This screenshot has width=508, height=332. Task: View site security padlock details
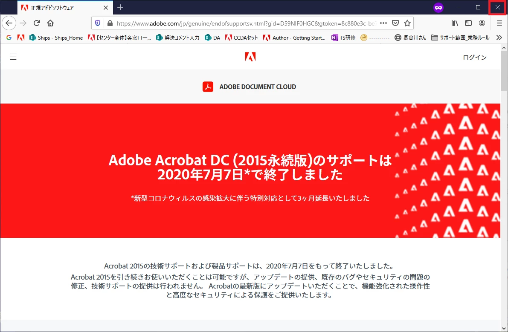tap(110, 23)
